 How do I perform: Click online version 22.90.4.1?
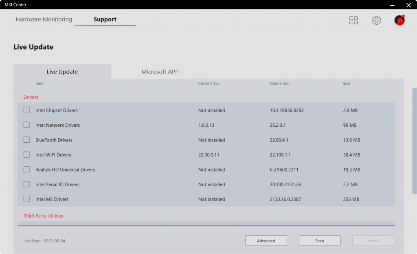pos(279,140)
